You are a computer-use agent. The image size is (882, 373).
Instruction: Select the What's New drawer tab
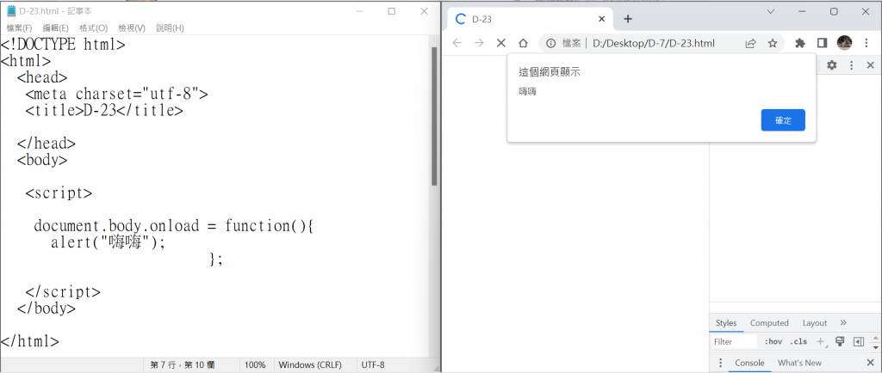tap(799, 363)
